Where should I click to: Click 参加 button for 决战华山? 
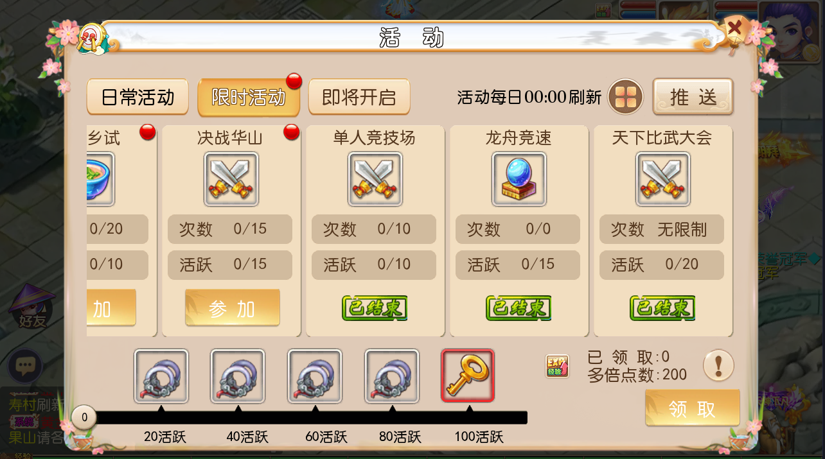click(x=233, y=308)
